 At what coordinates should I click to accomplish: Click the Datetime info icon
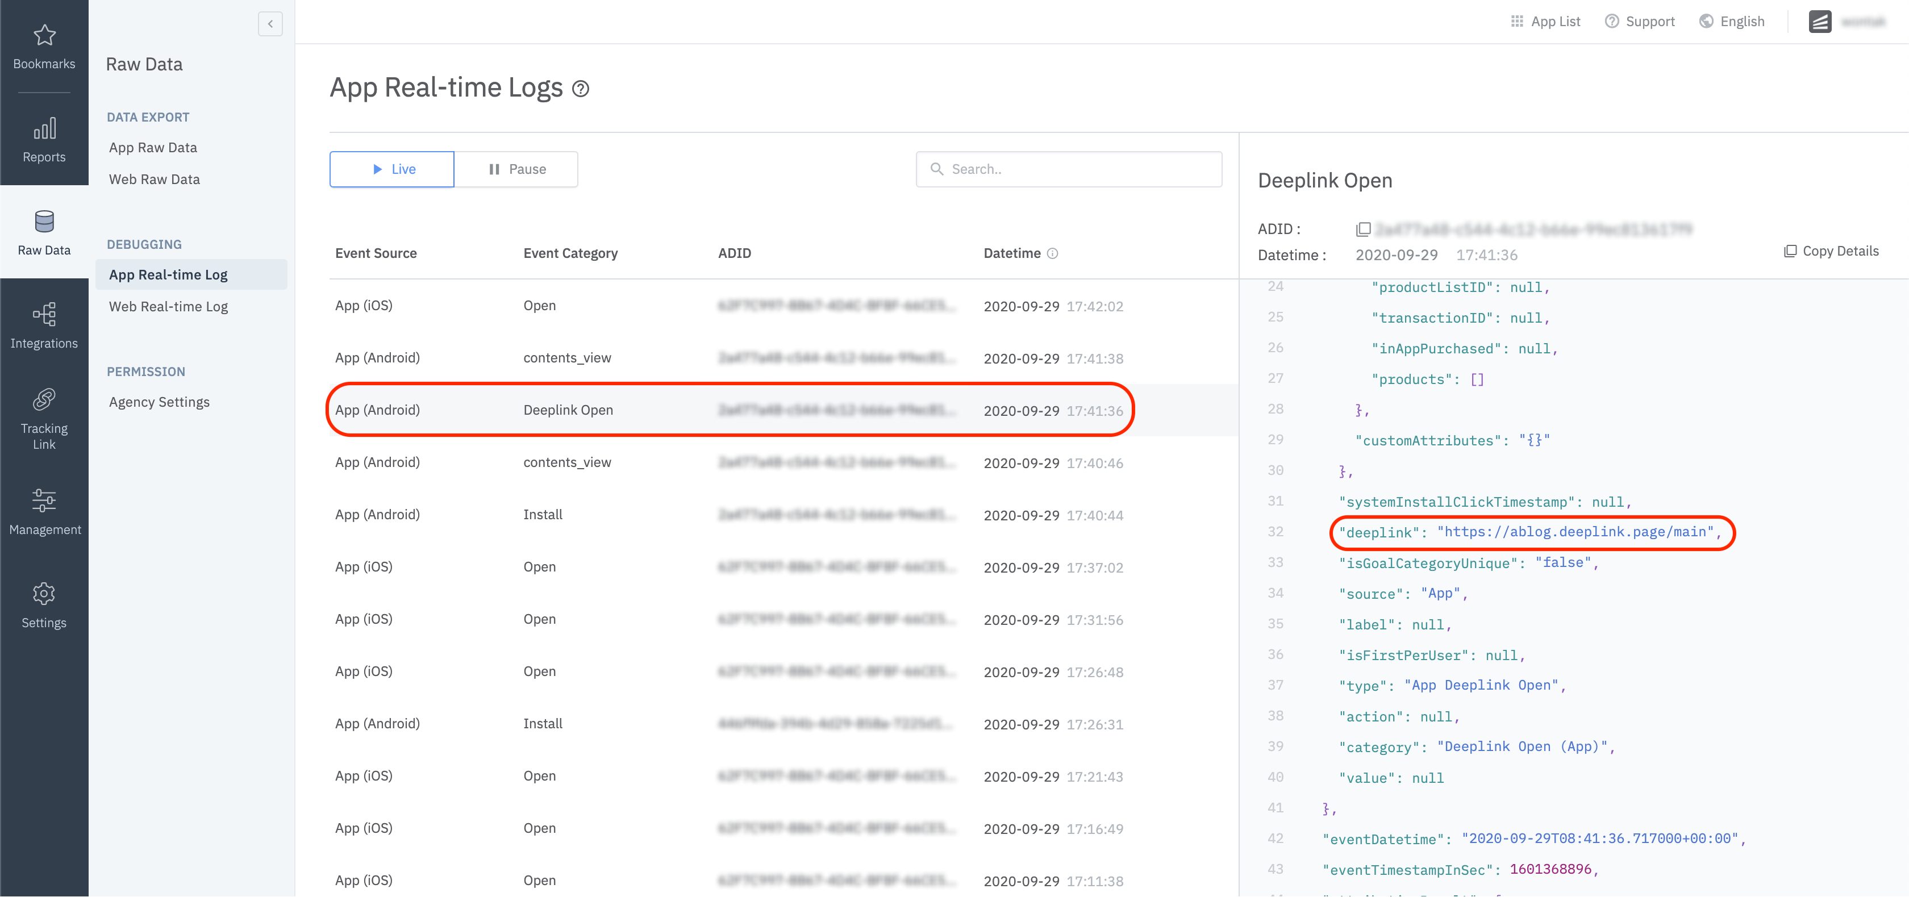click(1052, 253)
